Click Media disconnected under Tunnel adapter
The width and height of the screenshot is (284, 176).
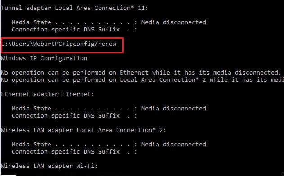coord(174,22)
